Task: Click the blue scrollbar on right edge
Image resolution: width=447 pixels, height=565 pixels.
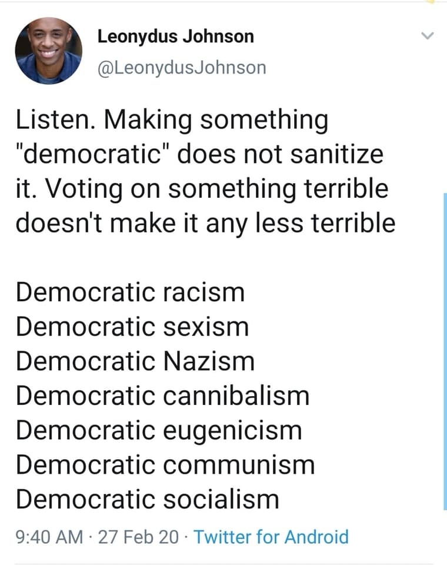Action: (445, 351)
